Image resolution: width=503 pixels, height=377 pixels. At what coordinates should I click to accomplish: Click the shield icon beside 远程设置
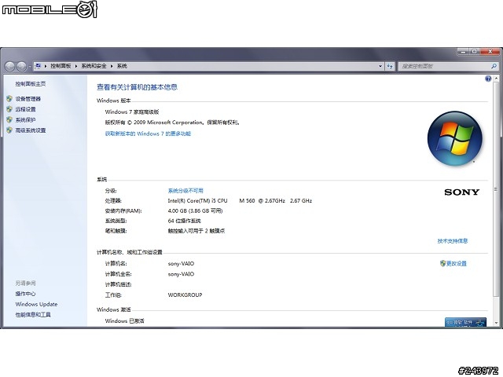point(9,109)
